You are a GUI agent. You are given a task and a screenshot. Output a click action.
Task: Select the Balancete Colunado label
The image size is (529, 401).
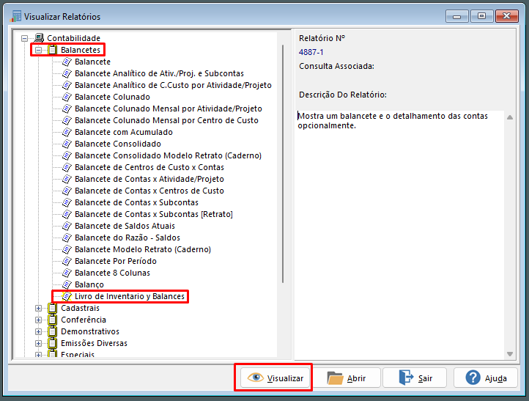(112, 97)
